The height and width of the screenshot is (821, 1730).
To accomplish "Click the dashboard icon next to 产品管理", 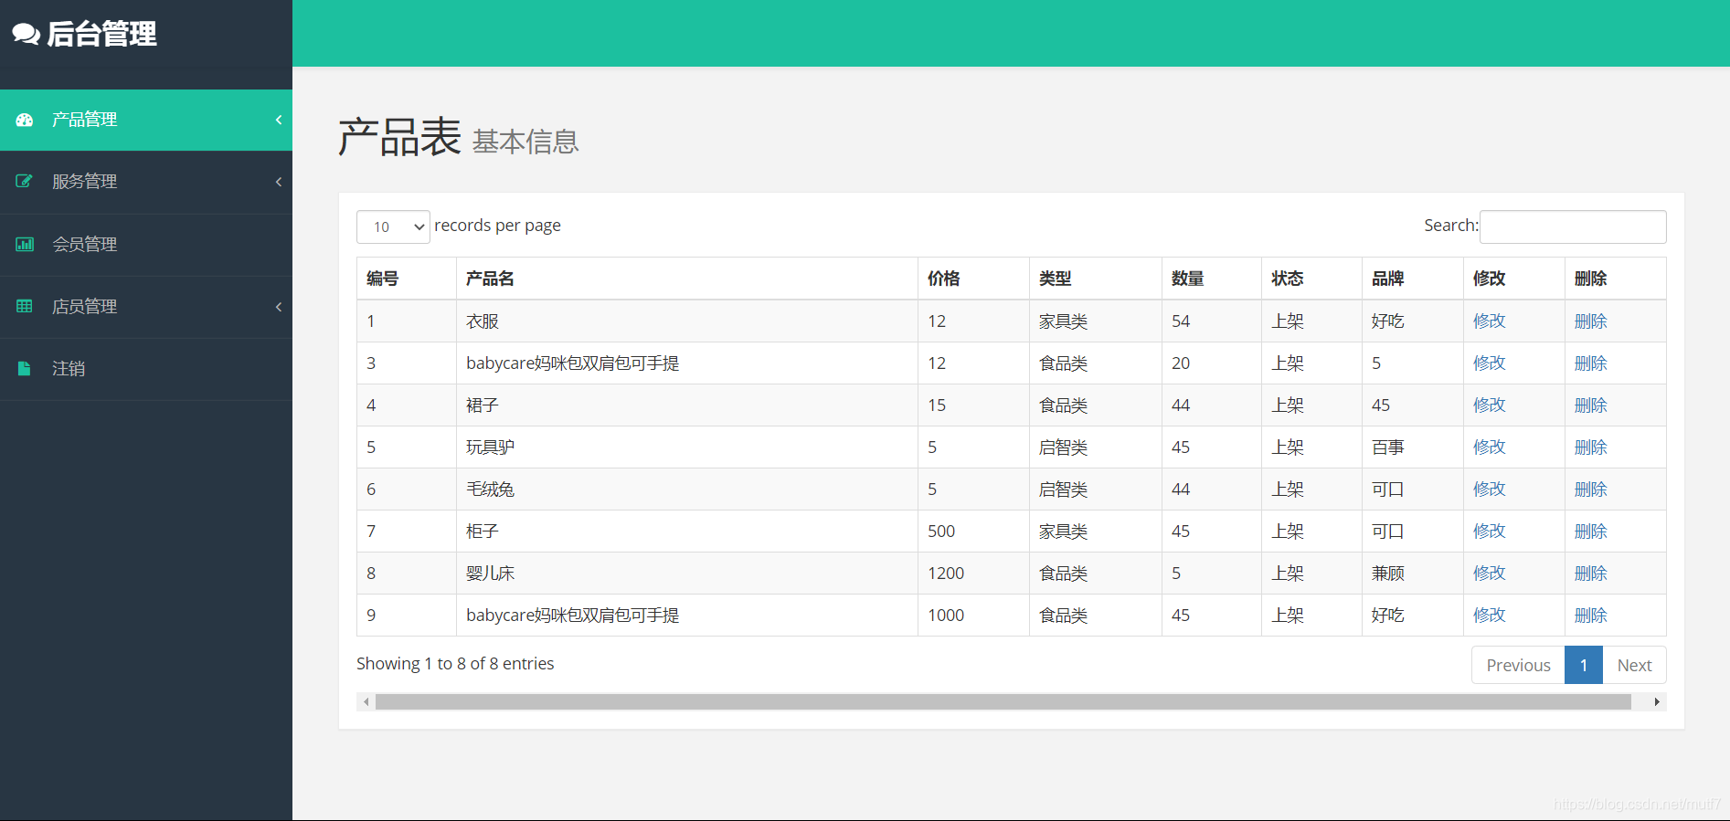I will coord(25,120).
